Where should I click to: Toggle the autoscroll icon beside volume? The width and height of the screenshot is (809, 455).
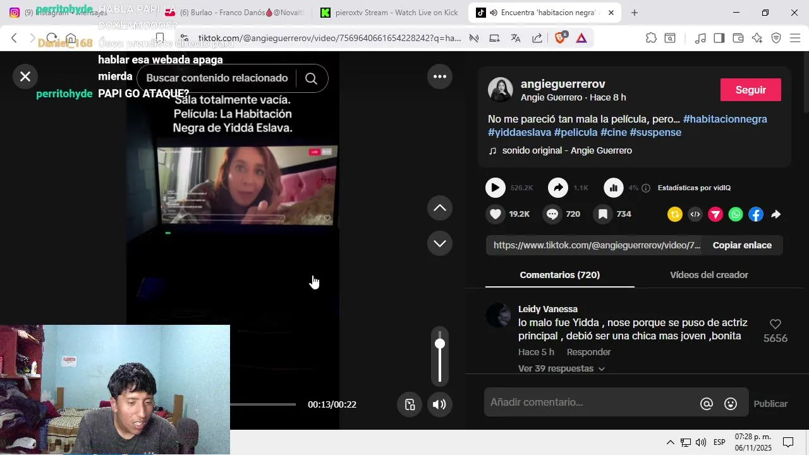point(410,404)
